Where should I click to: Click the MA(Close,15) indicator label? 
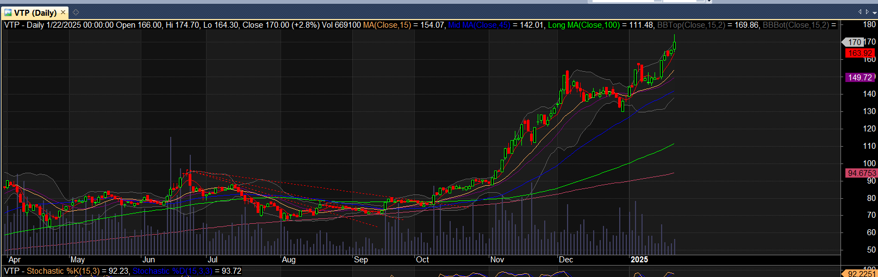click(387, 25)
